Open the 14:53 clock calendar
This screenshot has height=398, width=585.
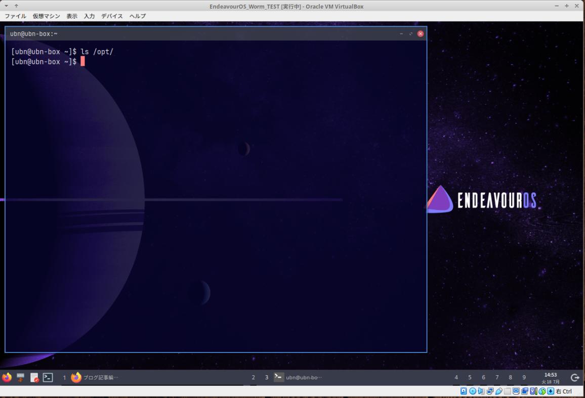pos(551,378)
